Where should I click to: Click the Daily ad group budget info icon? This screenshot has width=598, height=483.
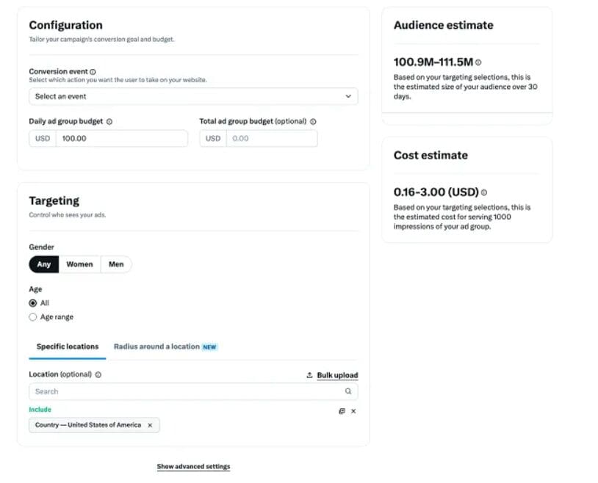pyautogui.click(x=110, y=120)
